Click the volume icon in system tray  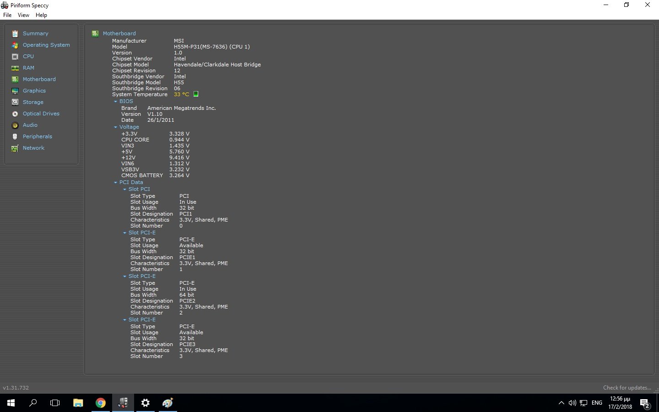(x=572, y=403)
